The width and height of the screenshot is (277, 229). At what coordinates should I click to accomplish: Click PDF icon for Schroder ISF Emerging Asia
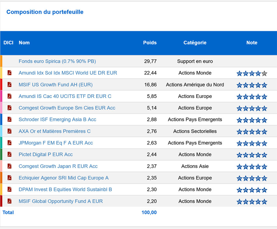click(9, 119)
